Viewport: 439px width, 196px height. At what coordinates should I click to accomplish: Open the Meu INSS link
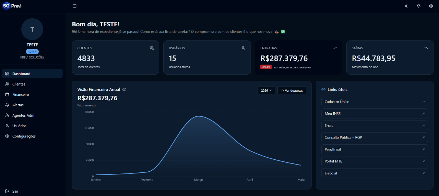click(375, 114)
